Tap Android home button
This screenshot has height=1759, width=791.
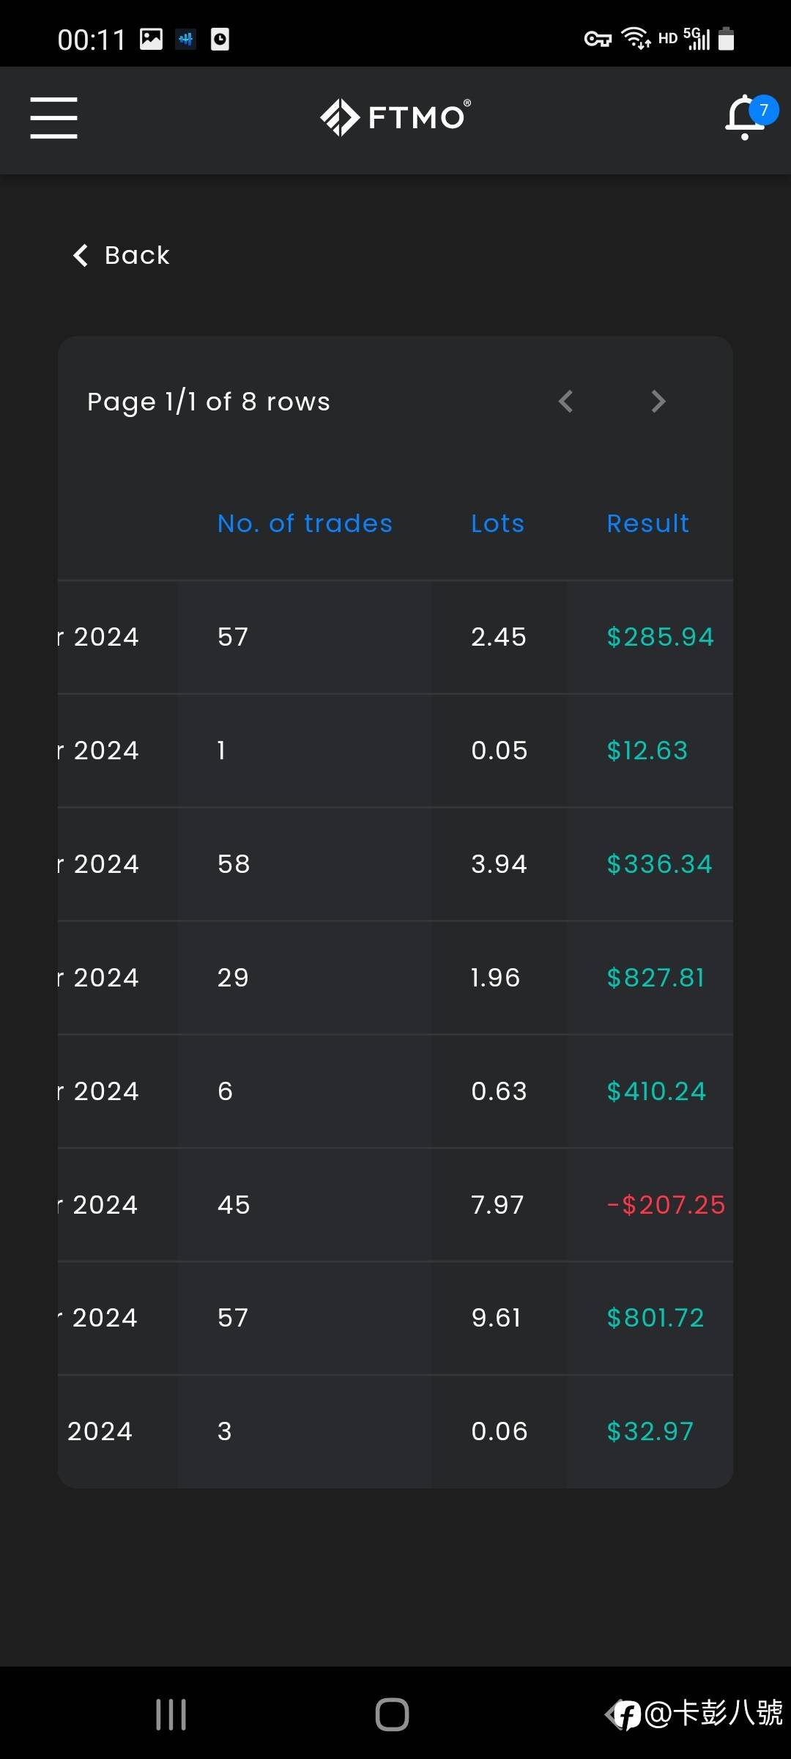392,1714
